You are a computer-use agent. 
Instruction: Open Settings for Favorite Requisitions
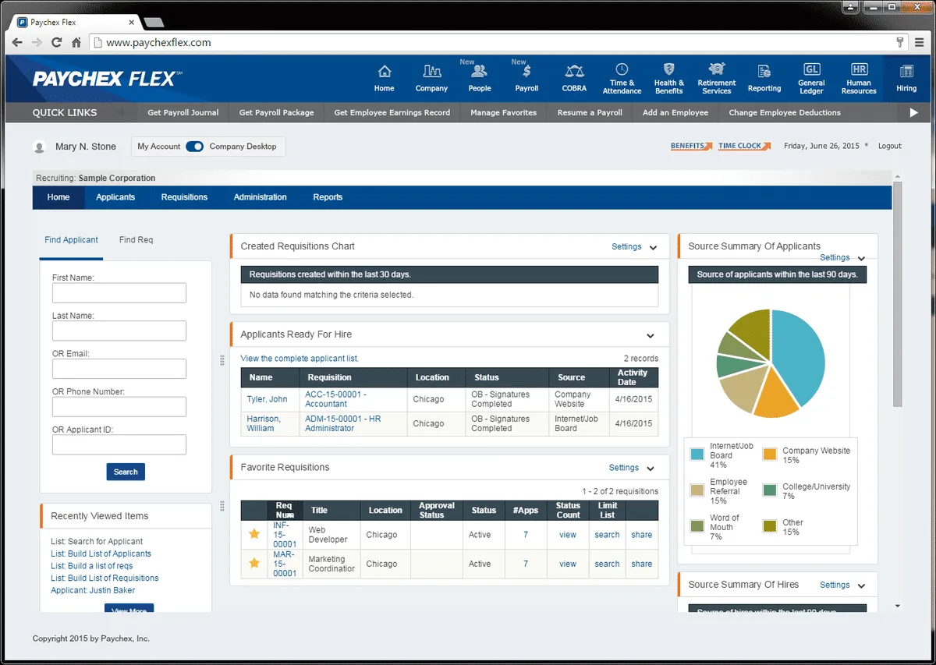pos(624,468)
